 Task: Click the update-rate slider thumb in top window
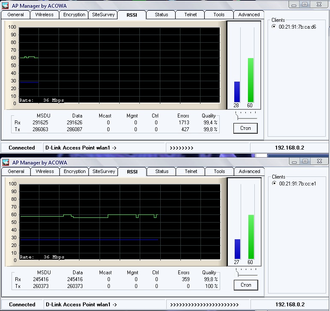tap(237, 117)
